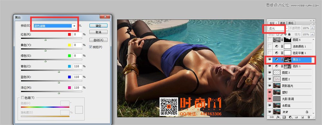Click the lock icon on 背景 layer
The width and height of the screenshot is (322, 125).
307,112
